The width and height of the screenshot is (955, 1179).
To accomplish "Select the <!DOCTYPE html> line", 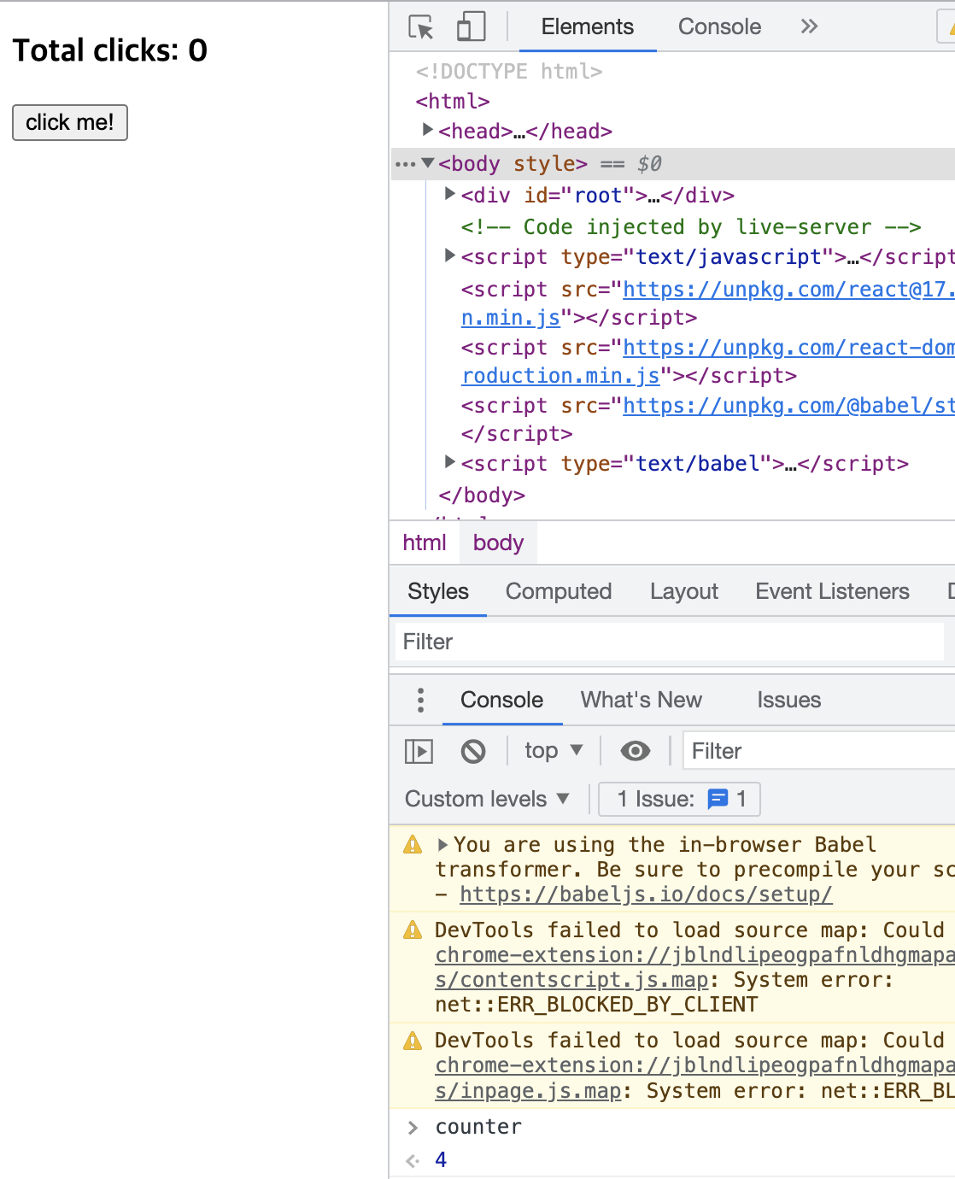I will tap(509, 72).
